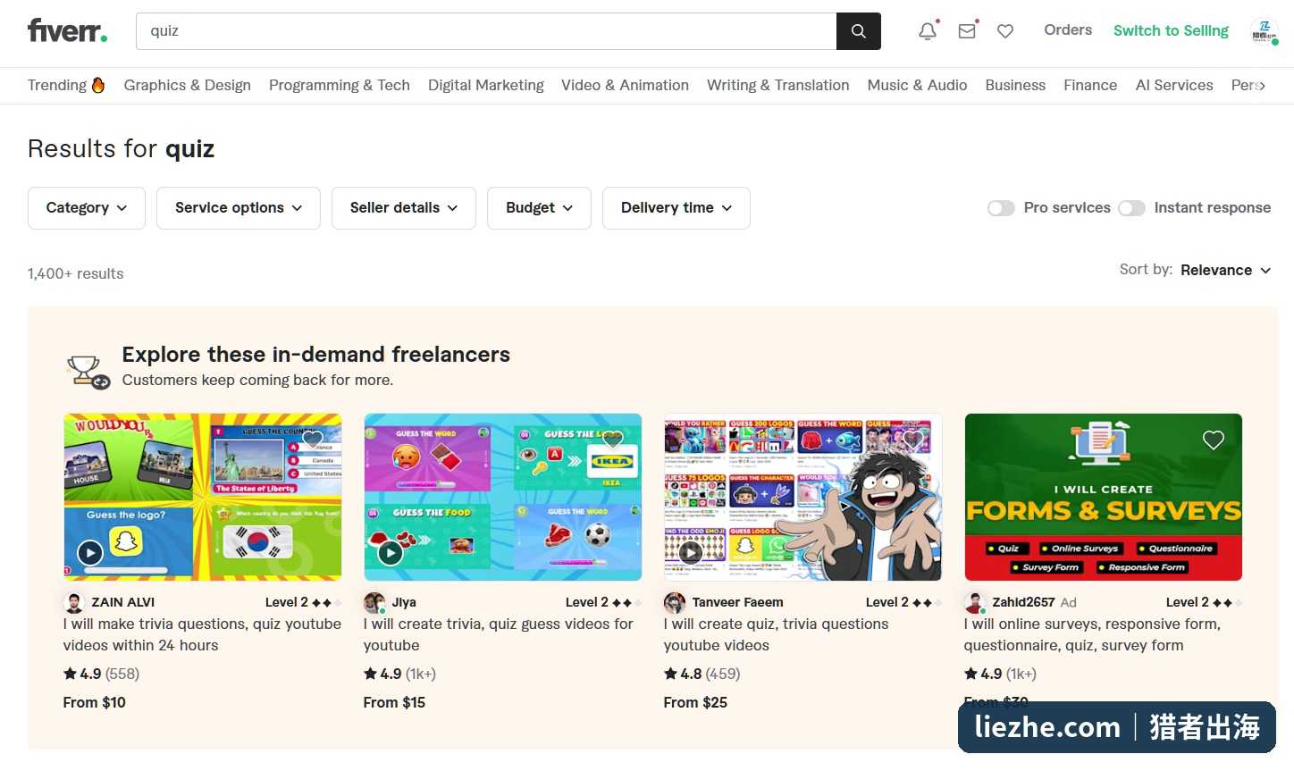Click From $25 price

pos(695,702)
